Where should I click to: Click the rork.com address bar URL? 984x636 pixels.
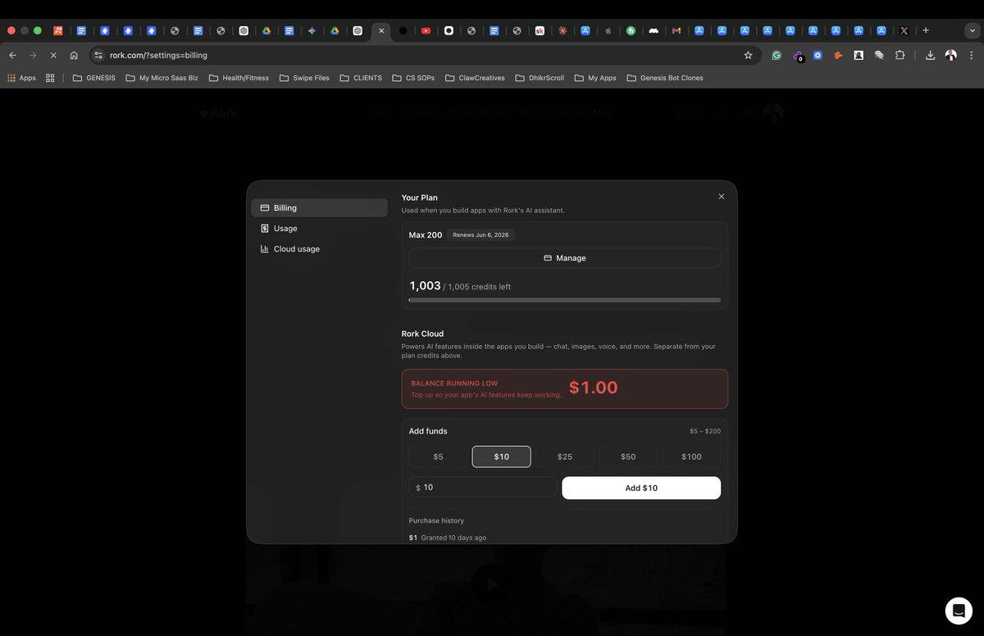158,55
